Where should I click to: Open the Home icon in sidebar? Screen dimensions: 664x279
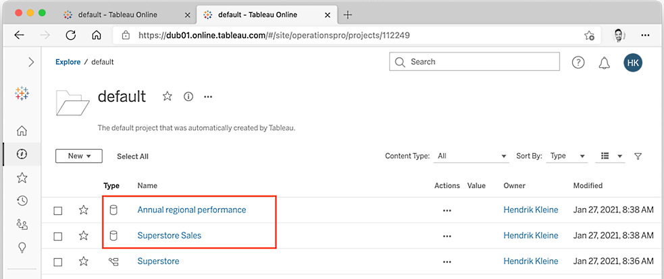(x=22, y=131)
